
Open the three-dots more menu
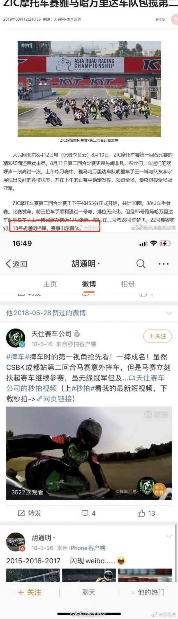163,264
